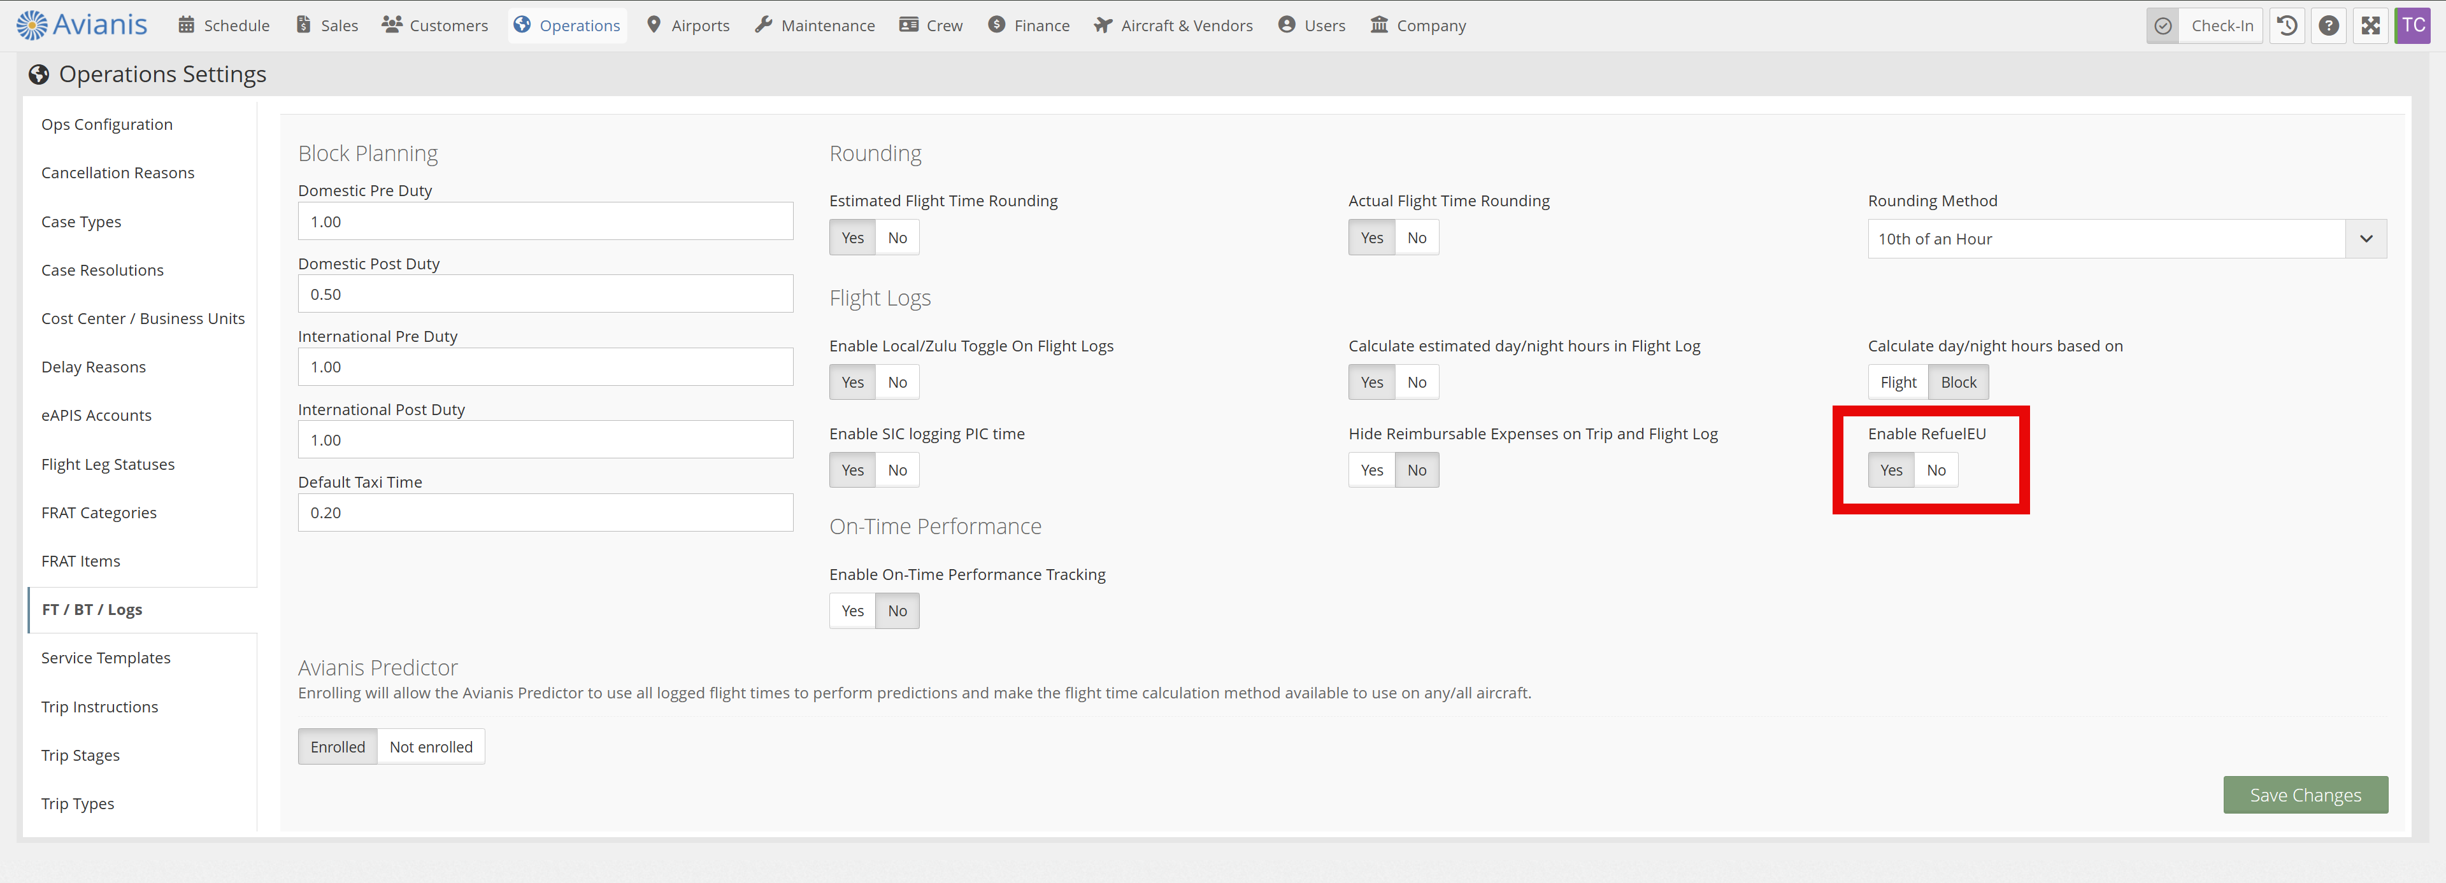Toggle fullscreen with the expand icon
2446x883 pixels.
(2370, 25)
